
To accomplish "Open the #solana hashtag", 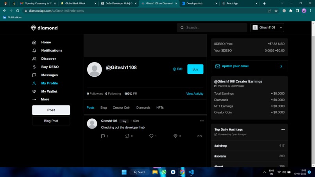I will pos(220,156).
